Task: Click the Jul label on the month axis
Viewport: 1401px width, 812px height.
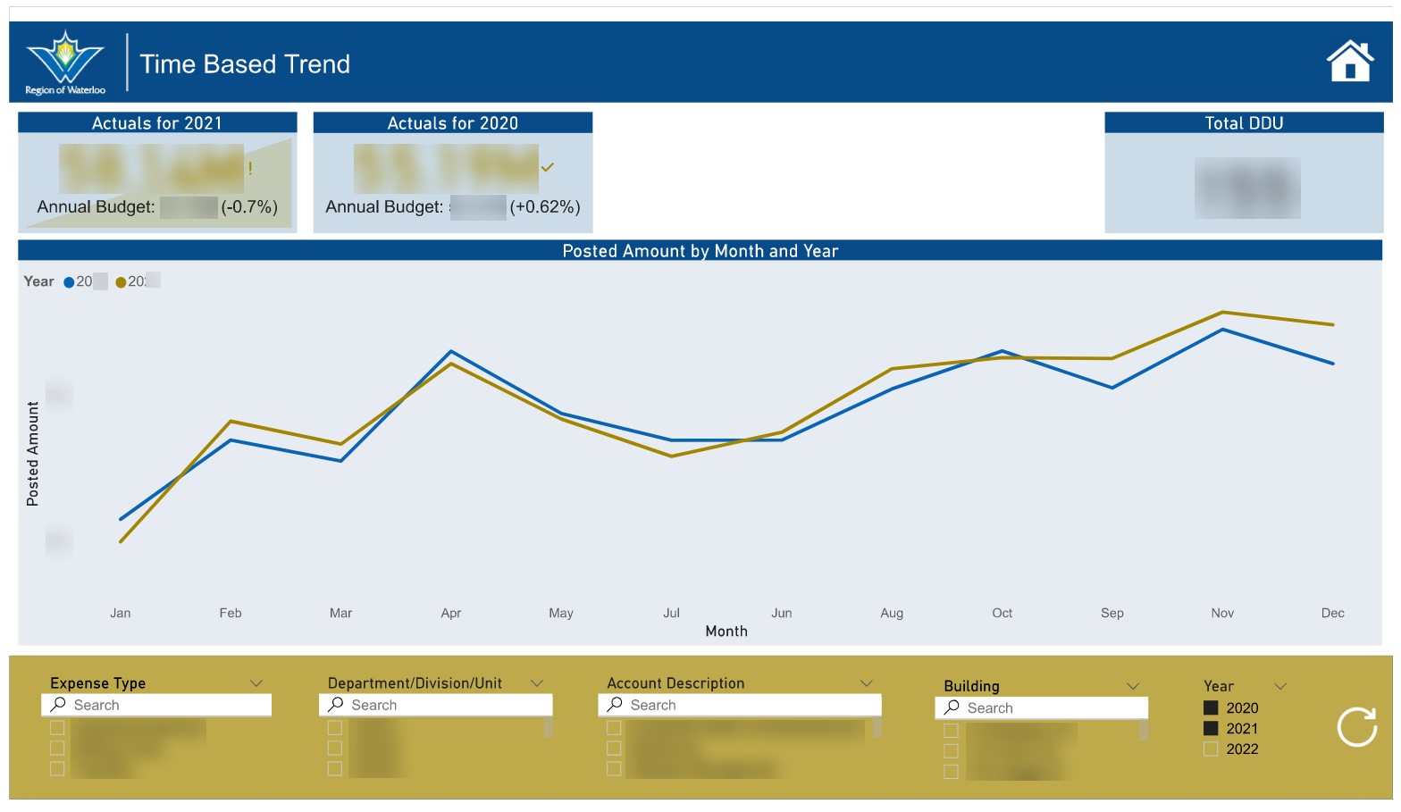Action: click(672, 613)
